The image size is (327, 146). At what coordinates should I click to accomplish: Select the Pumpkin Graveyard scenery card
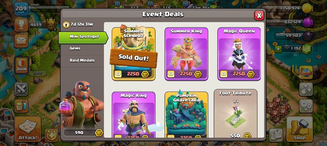(186, 115)
